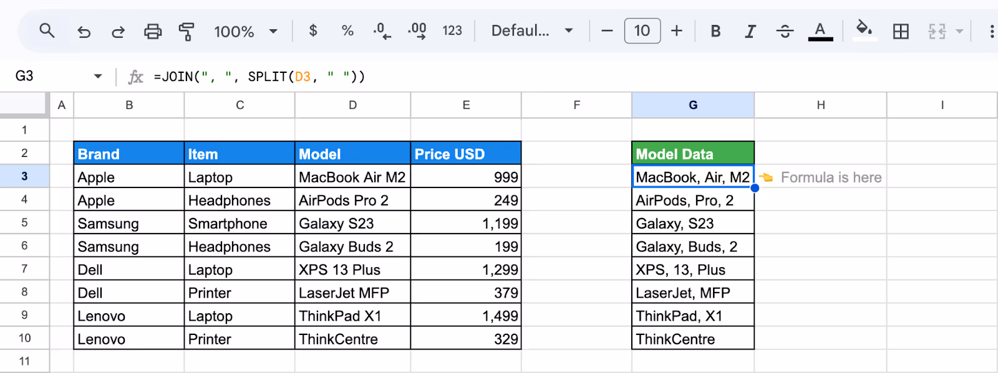
Task: Click the price cell 999
Action: pos(466,177)
